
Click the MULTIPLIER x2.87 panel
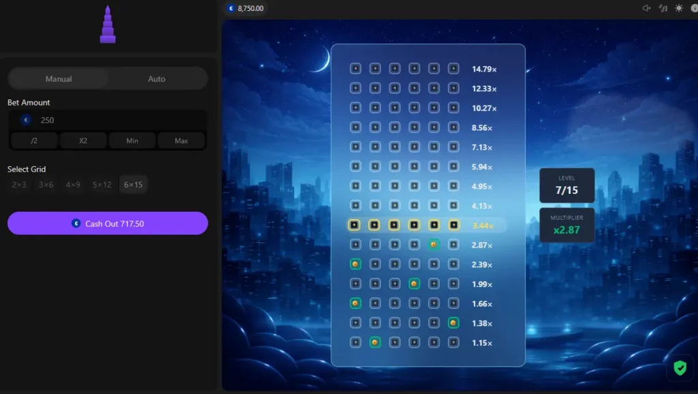click(x=566, y=225)
